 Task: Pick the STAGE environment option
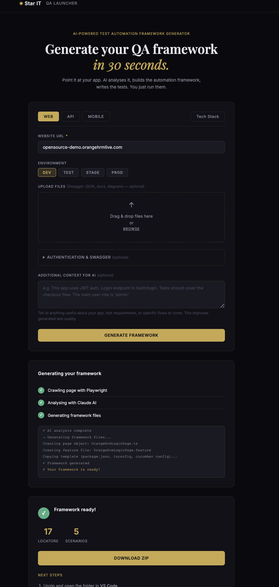click(93, 172)
